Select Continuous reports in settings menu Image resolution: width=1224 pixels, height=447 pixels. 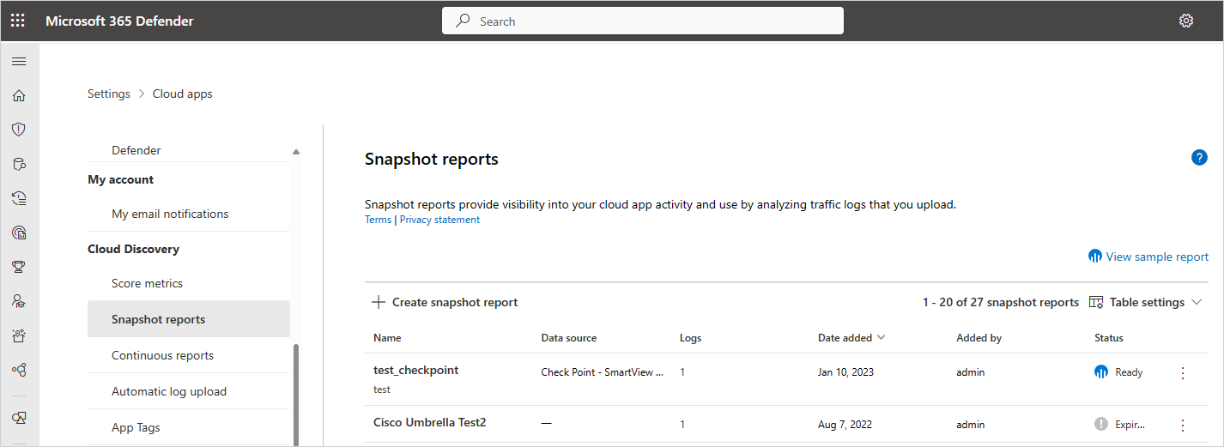162,355
